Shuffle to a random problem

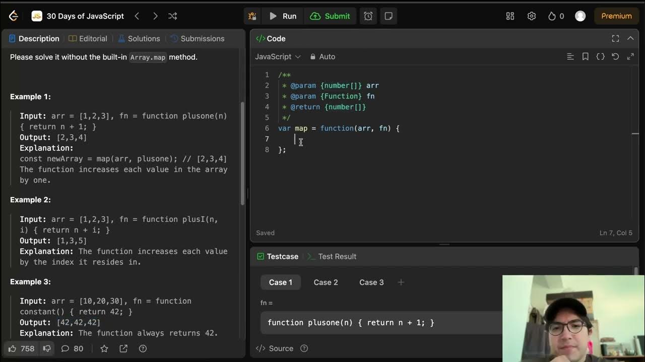tap(172, 16)
